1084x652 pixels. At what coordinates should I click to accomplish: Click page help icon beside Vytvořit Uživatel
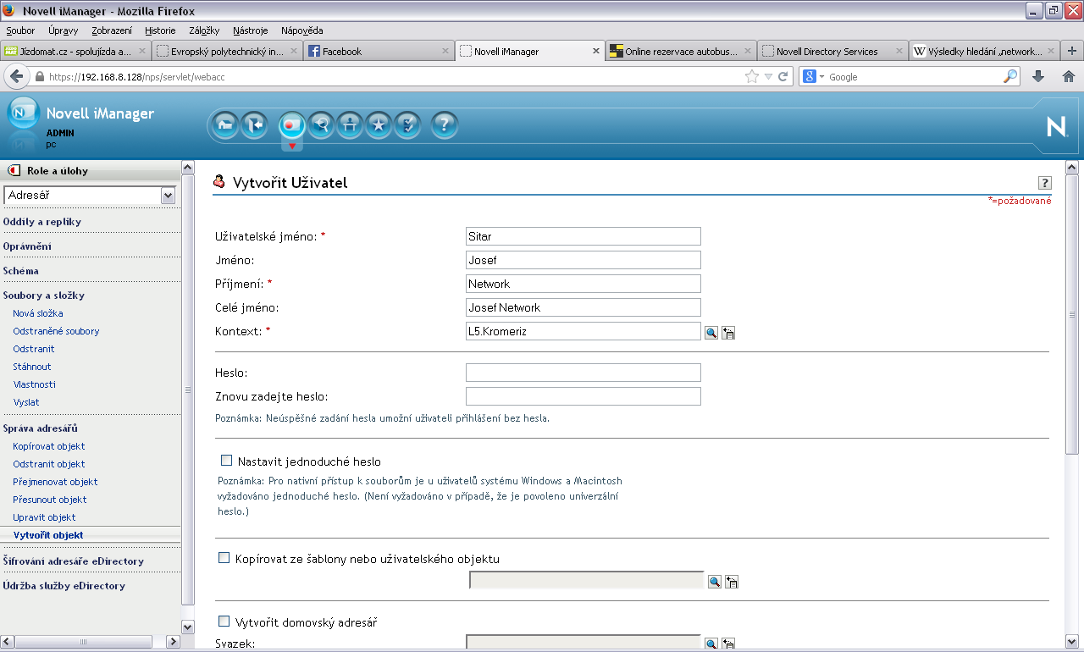pos(1044,183)
